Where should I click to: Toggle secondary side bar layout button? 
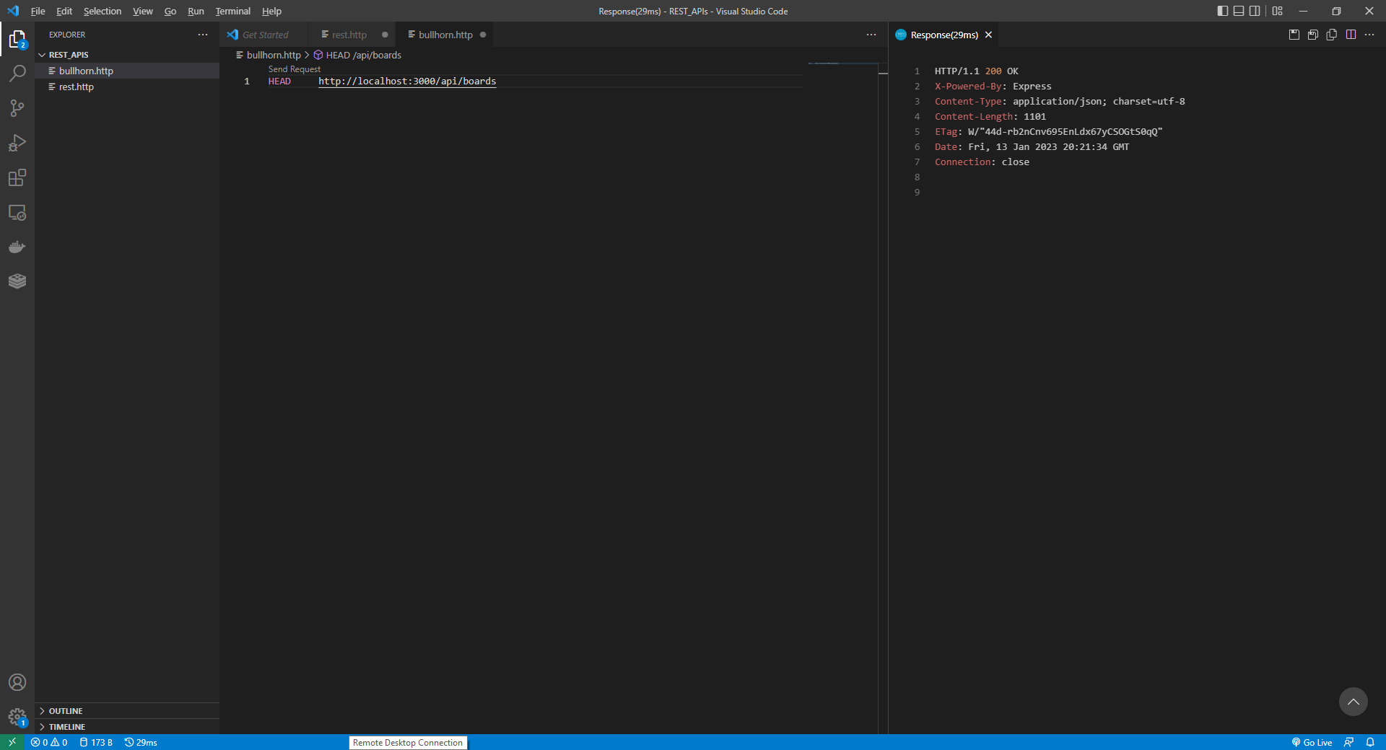[x=1255, y=11]
